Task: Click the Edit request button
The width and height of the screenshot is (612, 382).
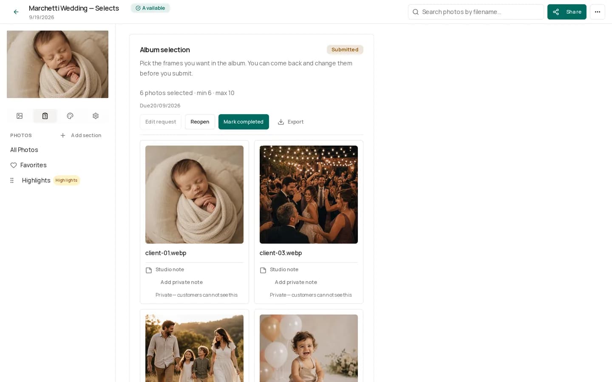Action: [x=161, y=122]
